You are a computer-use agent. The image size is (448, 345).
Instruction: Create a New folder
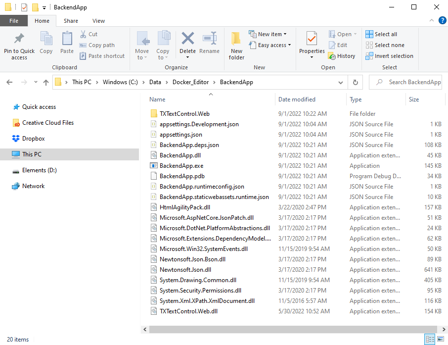(236, 46)
